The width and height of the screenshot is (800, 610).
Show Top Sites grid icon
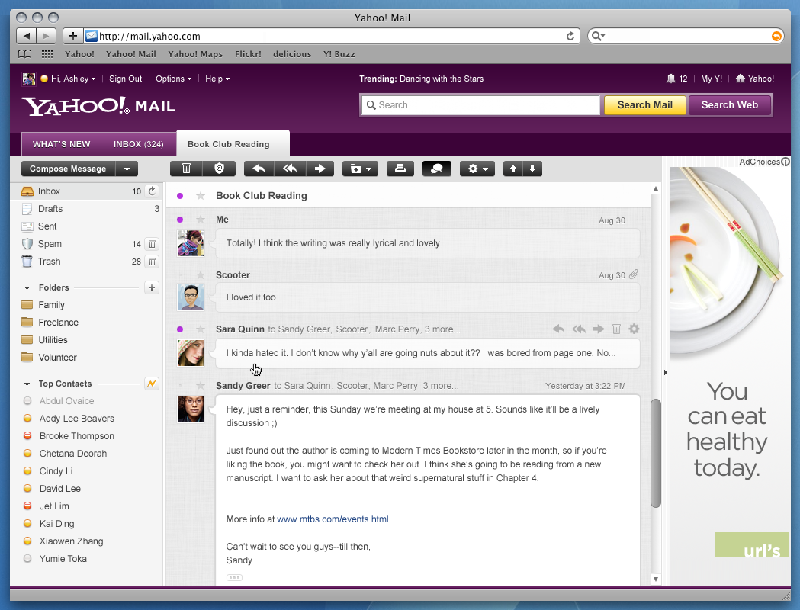click(47, 53)
